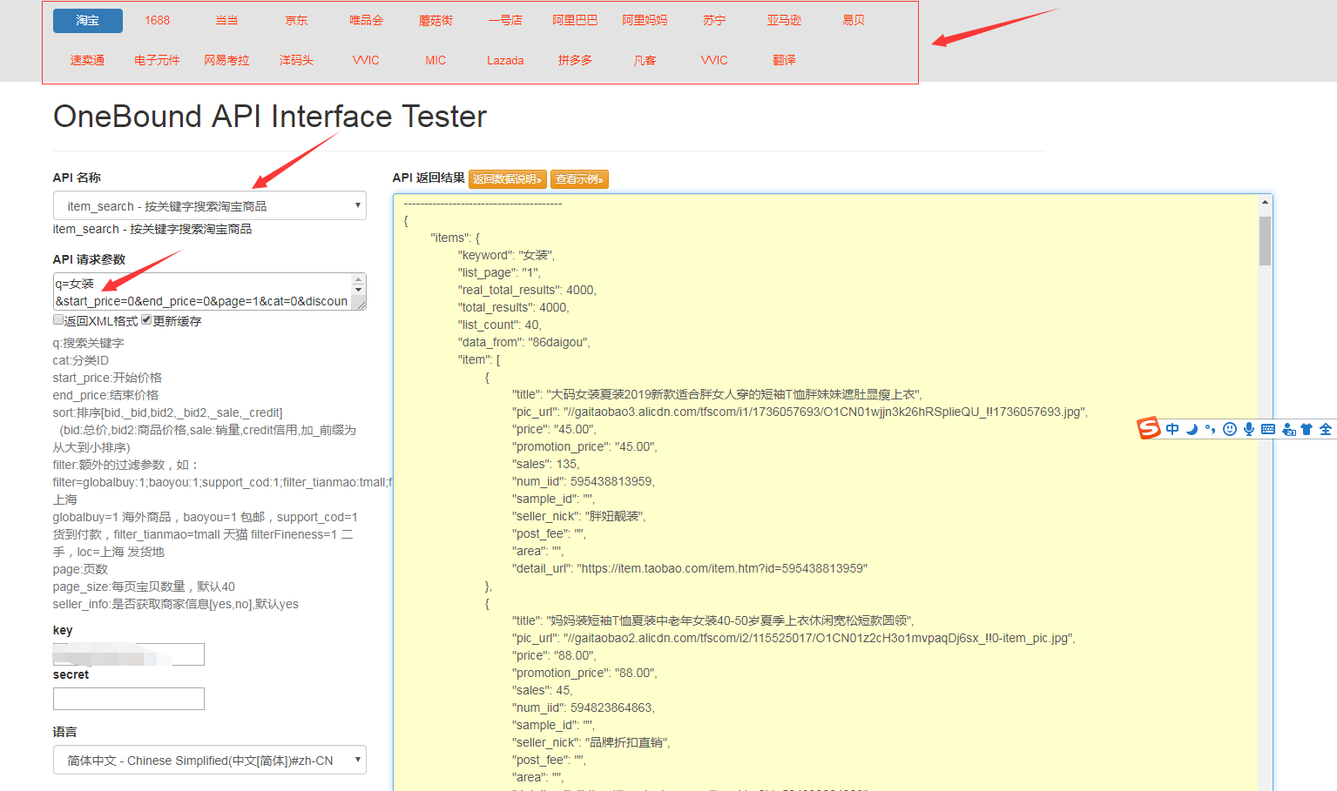The height and width of the screenshot is (791, 1337).
Task: Open the 易贝 platform
Action: click(854, 20)
